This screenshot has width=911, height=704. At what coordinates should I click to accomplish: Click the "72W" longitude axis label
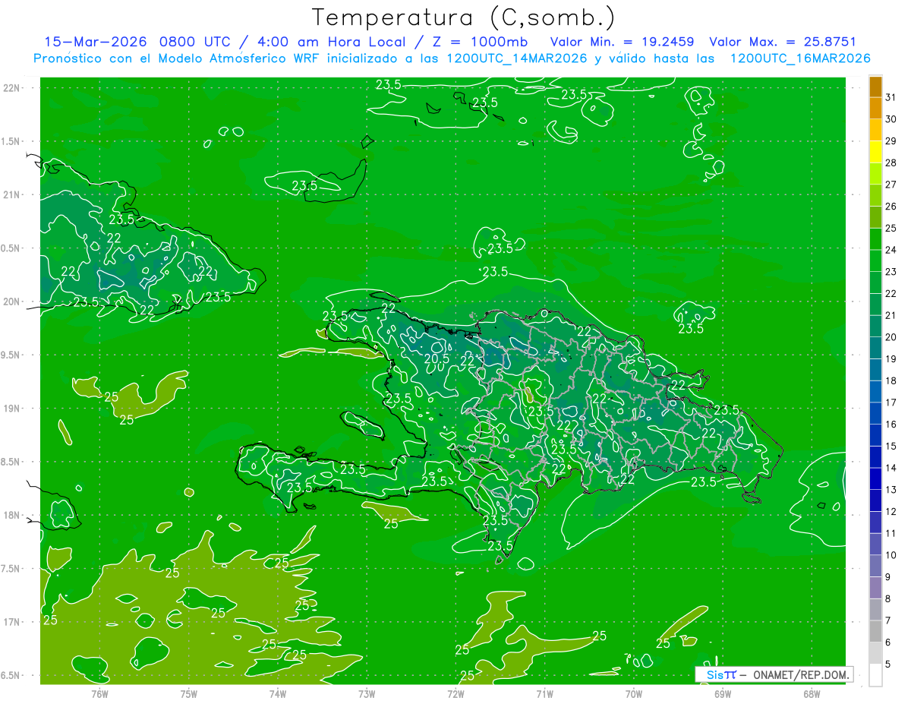pos(455,693)
